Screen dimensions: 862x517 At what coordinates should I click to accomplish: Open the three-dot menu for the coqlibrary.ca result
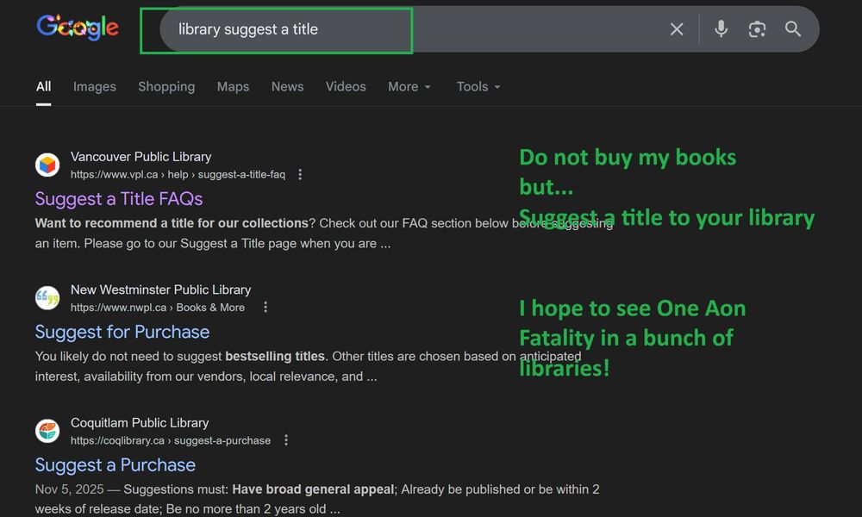(286, 440)
